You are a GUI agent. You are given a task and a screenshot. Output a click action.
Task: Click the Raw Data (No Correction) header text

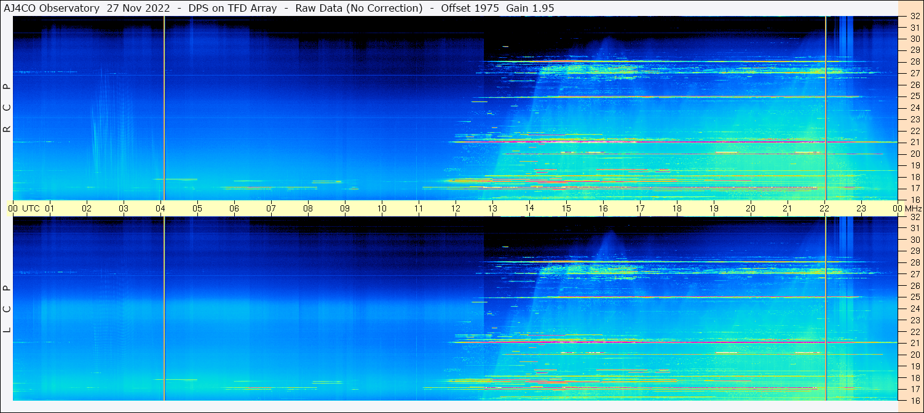click(359, 8)
